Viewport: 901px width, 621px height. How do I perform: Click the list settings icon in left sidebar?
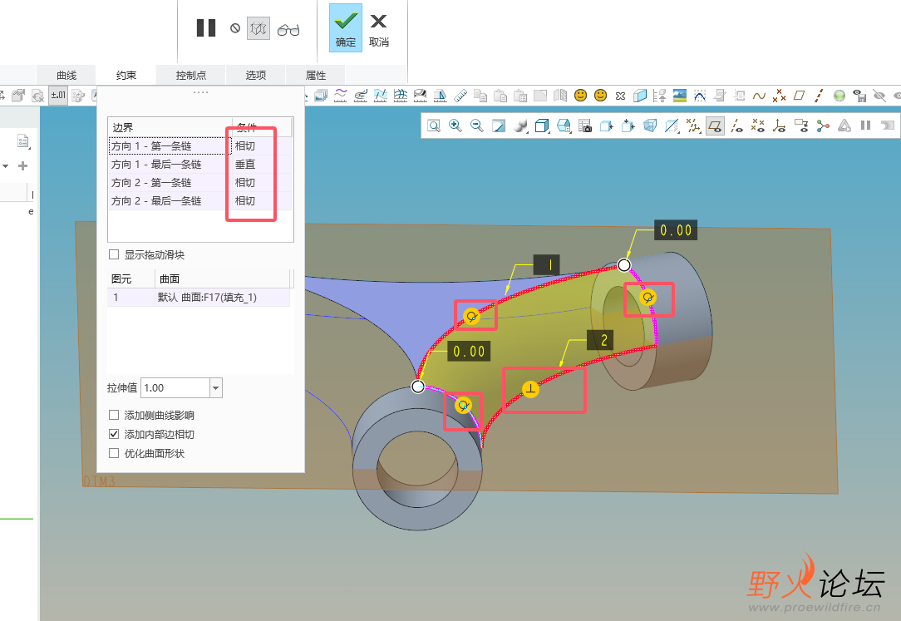pyautogui.click(x=23, y=140)
